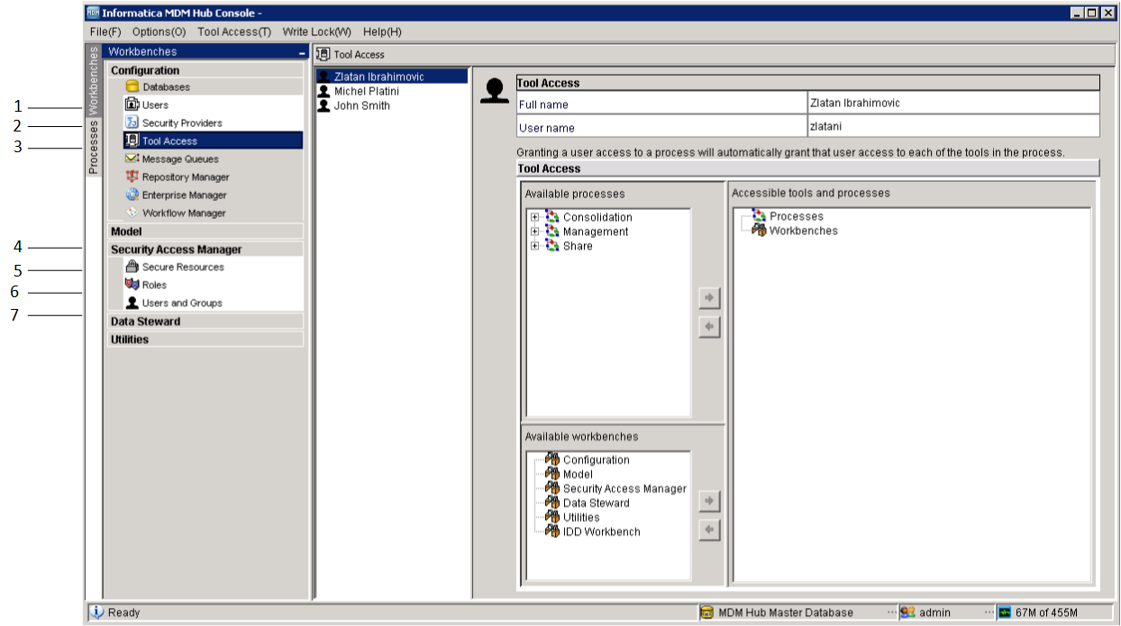1121x626 pixels.
Task: Click the Tool Access sidebar icon
Action: click(132, 141)
